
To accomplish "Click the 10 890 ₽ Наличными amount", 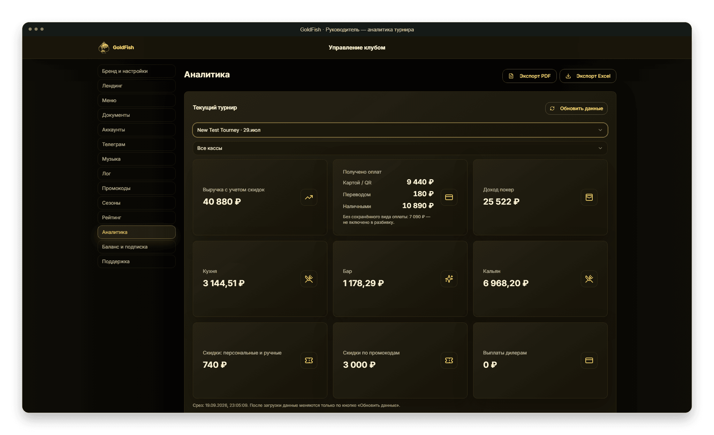I will [418, 206].
